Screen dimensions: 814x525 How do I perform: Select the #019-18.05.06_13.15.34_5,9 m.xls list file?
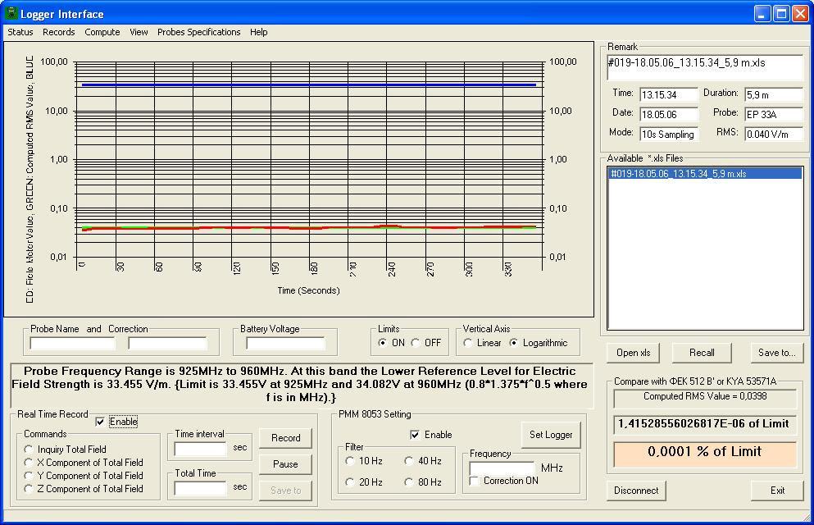(705, 173)
